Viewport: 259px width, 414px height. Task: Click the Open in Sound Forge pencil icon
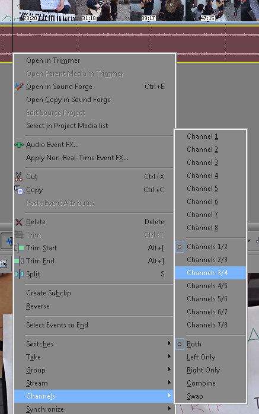point(19,87)
